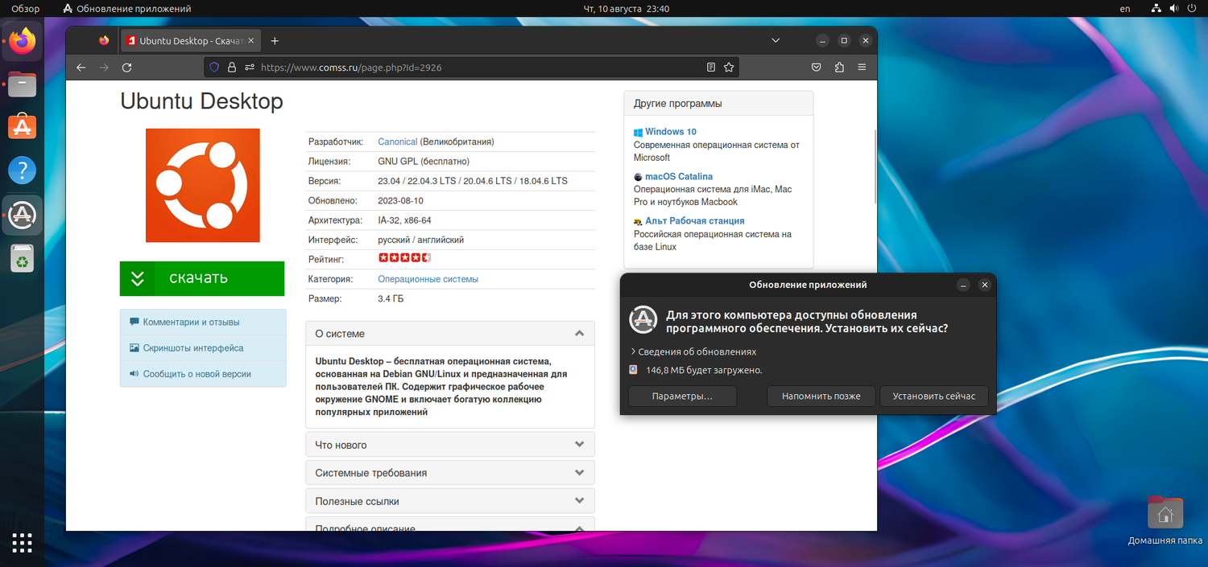Image resolution: width=1208 pixels, height=567 pixels.
Task: Click the '2023-08-10' update date
Action: tap(400, 200)
